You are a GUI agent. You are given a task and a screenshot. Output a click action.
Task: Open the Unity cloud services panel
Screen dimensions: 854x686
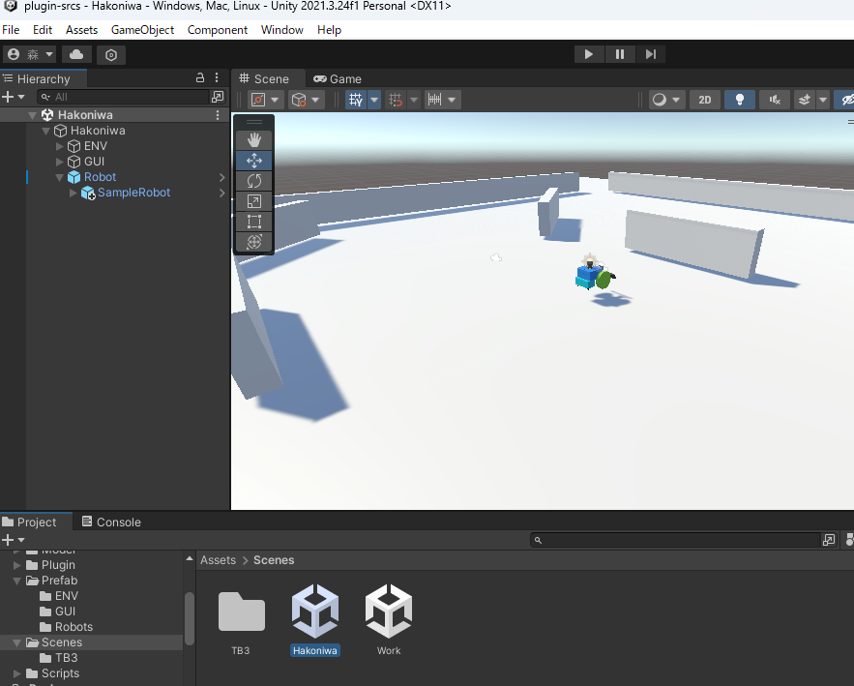coord(76,55)
